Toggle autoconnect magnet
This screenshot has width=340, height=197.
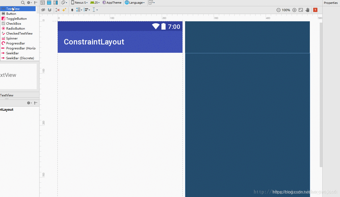49,10
